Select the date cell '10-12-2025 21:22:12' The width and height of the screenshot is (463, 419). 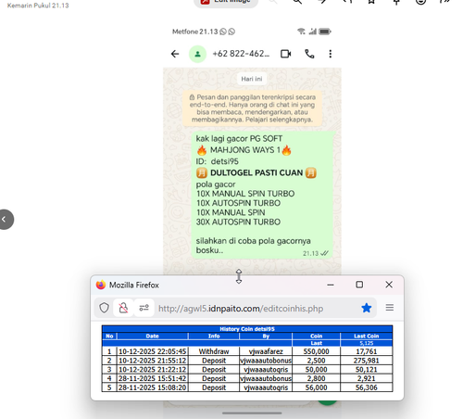pos(153,370)
